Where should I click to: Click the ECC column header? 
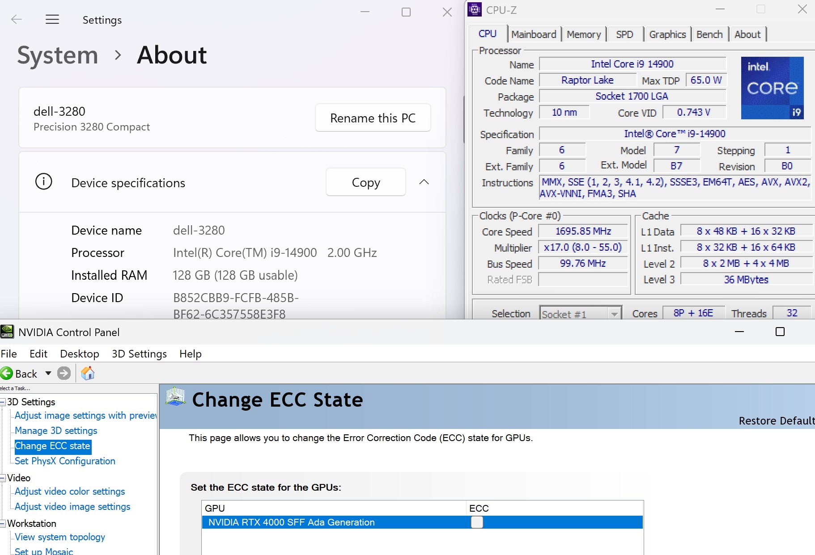[x=554, y=509]
